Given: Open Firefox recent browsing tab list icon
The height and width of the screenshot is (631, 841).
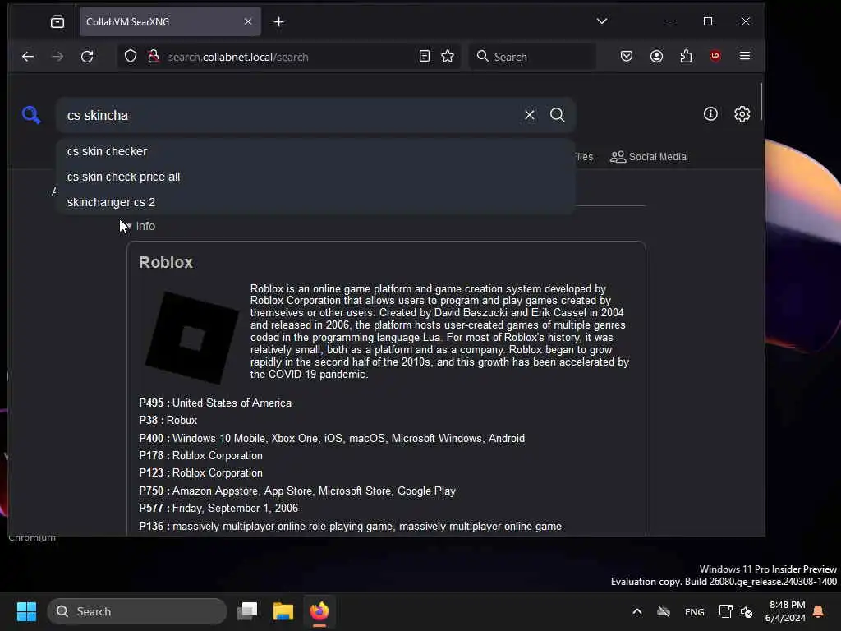Looking at the screenshot, I should coord(57,22).
